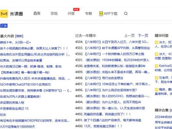This screenshot has width=172, height=129.
Task: Open the APP下载 nav item
Action: coord(108,14)
